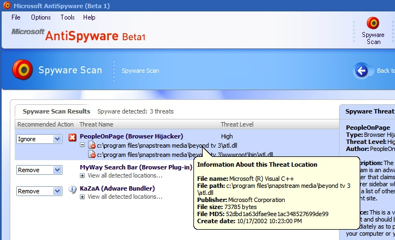Open the File menu
The width and height of the screenshot is (395, 240).
click(16, 17)
